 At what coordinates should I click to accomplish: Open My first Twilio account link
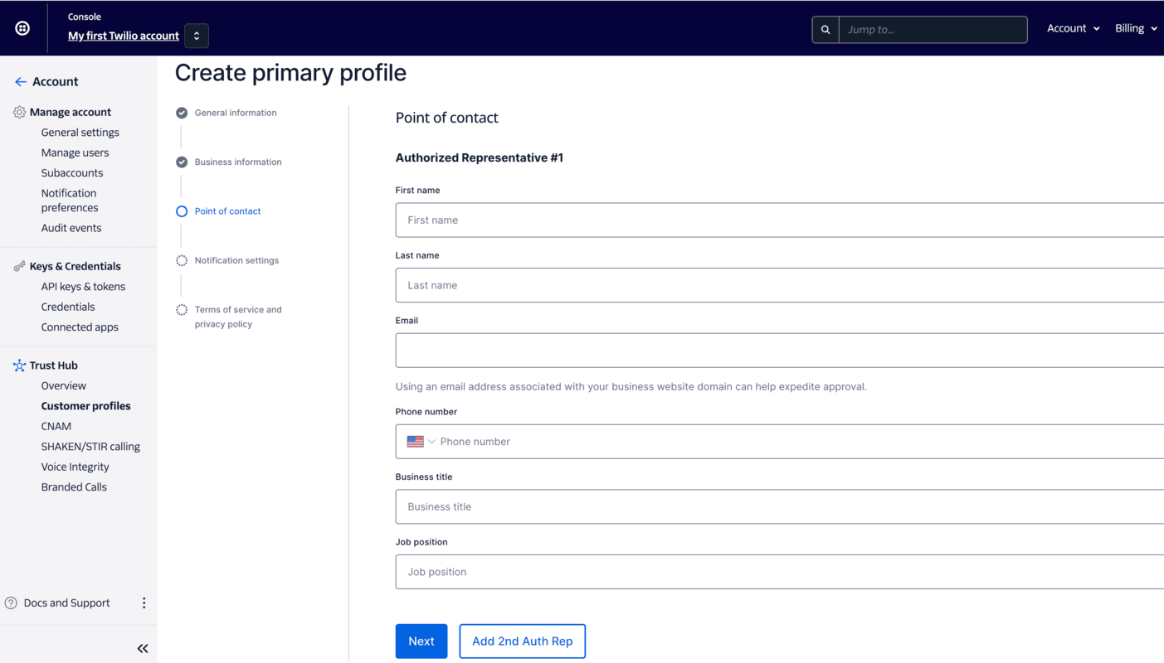123,36
